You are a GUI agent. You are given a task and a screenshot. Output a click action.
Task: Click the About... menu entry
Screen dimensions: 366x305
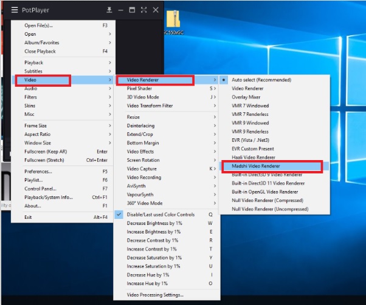pyautogui.click(x=63, y=206)
